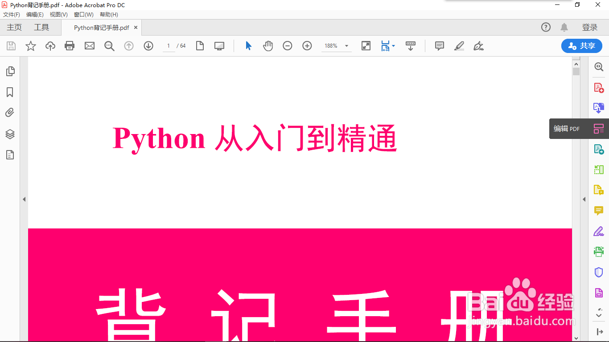This screenshot has width=609, height=342.
Task: Open the Bookmarks panel
Action: point(9,92)
